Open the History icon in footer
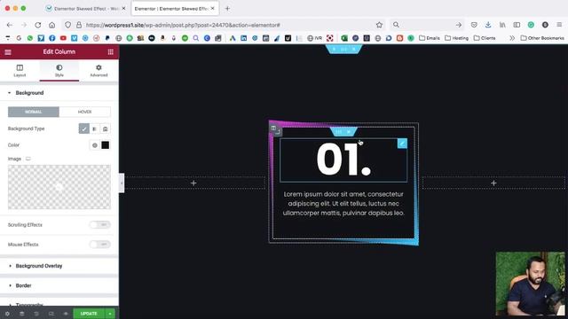This screenshot has width=568, height=319. click(36, 314)
